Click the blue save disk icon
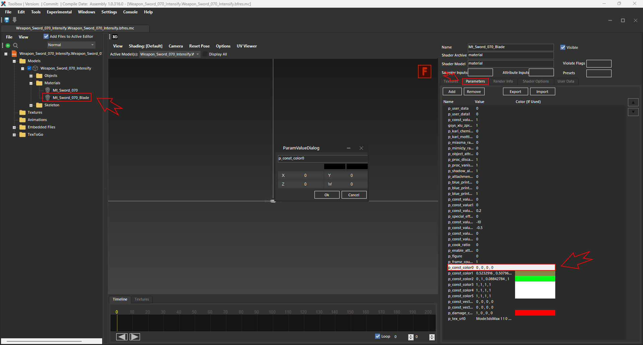 point(7,20)
